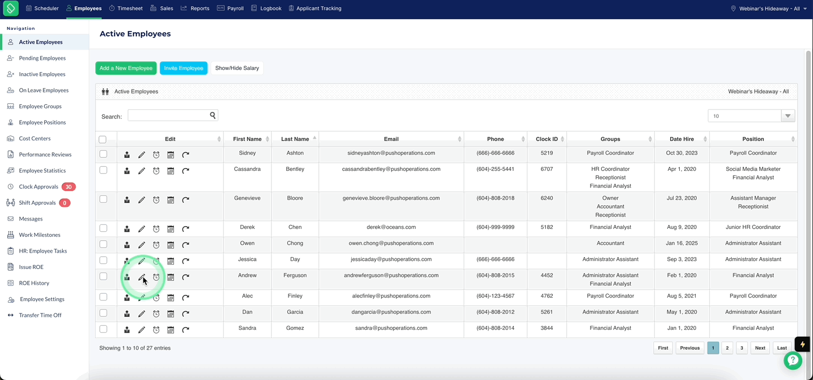Image resolution: width=813 pixels, height=380 pixels.
Task: Open the green help chat bubble
Action: coord(793,360)
